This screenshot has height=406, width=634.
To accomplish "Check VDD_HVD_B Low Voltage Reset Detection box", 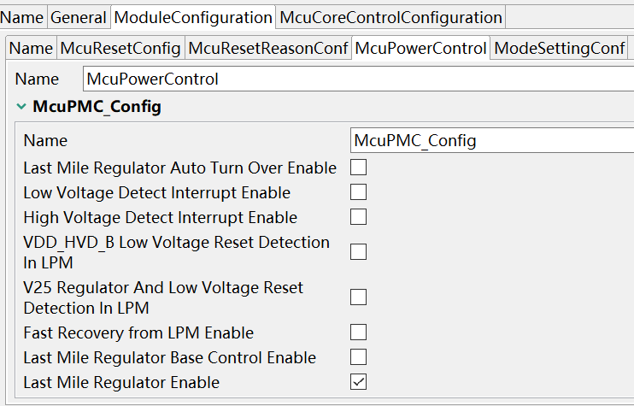I will click(x=359, y=252).
